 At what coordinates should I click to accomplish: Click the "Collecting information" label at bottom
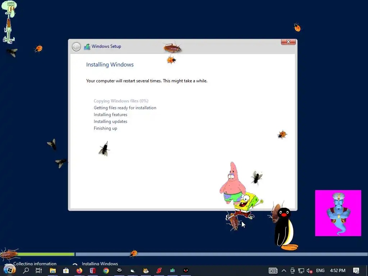point(35,263)
